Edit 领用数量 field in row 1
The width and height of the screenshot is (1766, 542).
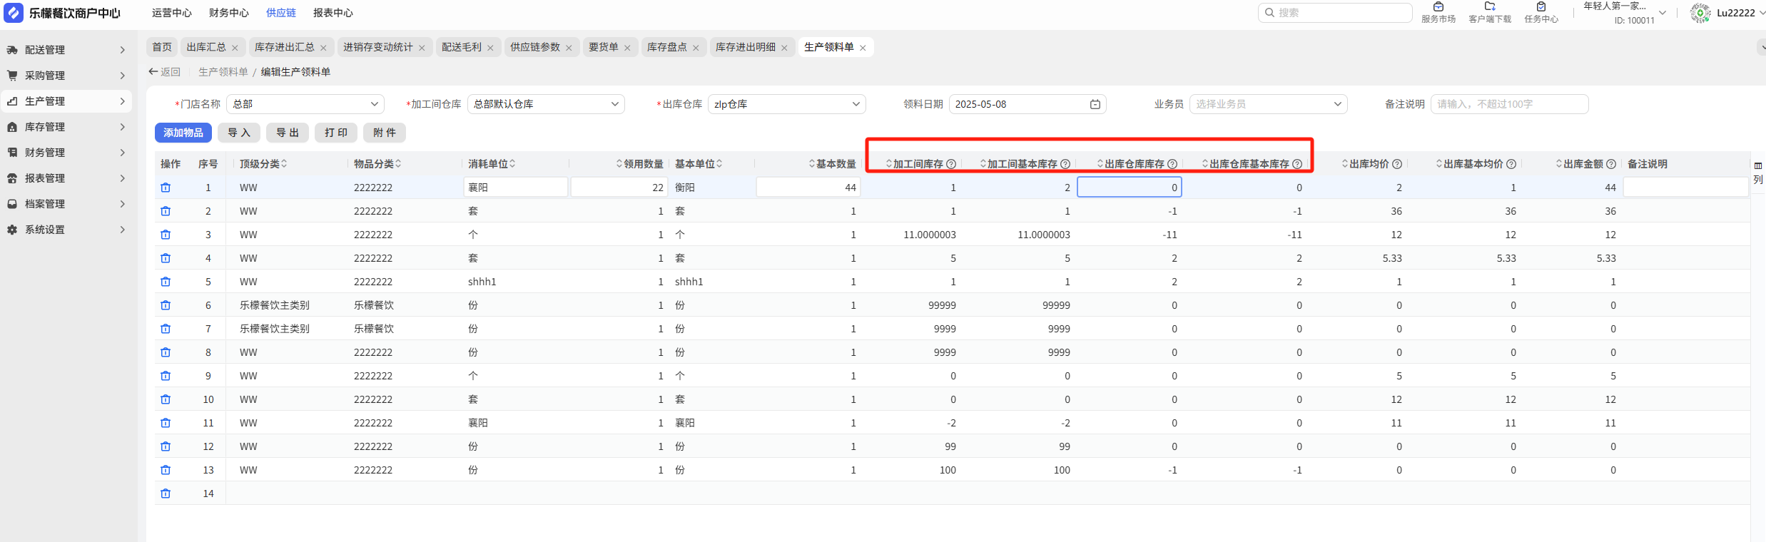coord(619,188)
